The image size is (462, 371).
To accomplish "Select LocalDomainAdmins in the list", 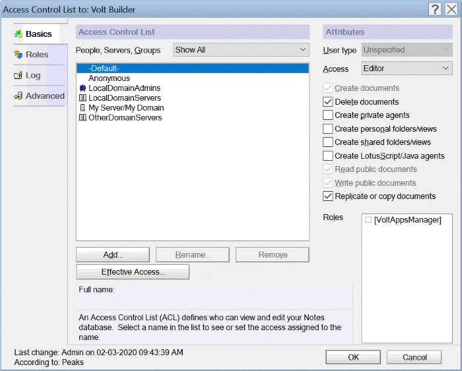I will [x=193, y=88].
